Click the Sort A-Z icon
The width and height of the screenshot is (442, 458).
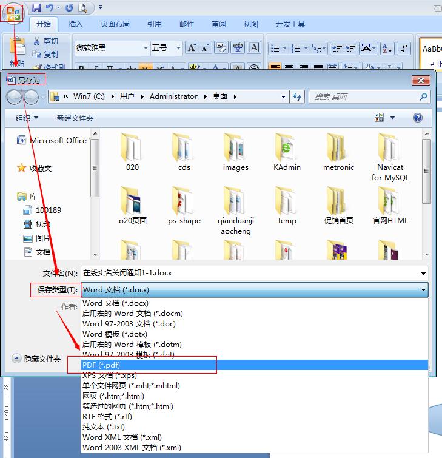[x=388, y=48]
